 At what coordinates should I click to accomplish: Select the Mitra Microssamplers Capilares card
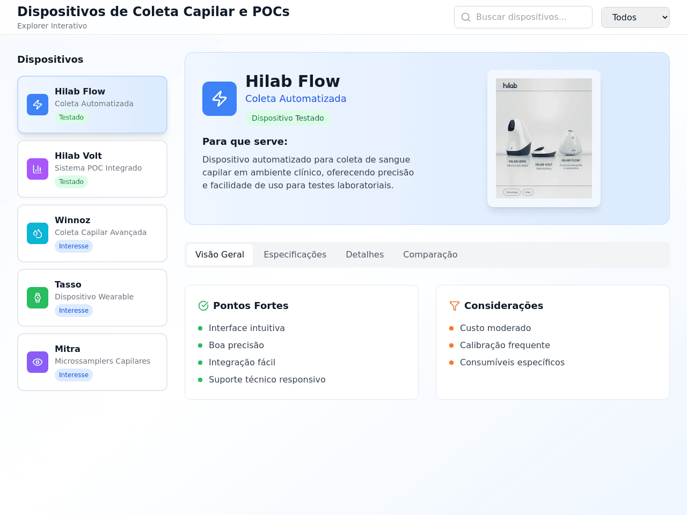[x=92, y=362]
